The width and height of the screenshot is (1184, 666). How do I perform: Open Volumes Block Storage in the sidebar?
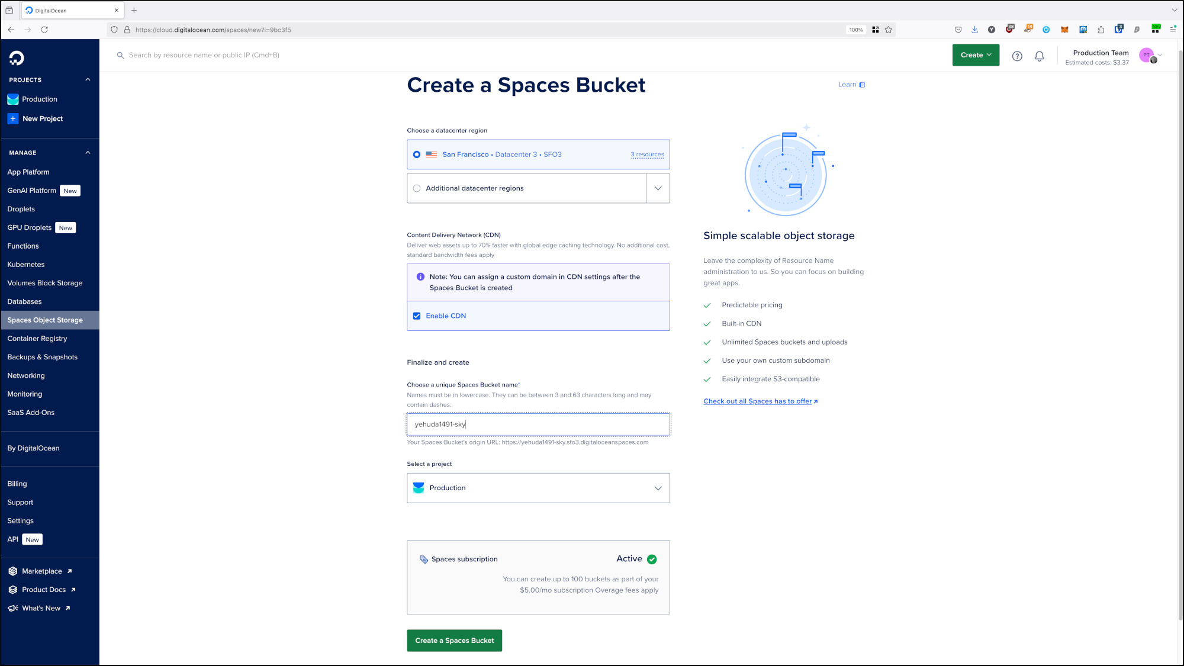45,283
